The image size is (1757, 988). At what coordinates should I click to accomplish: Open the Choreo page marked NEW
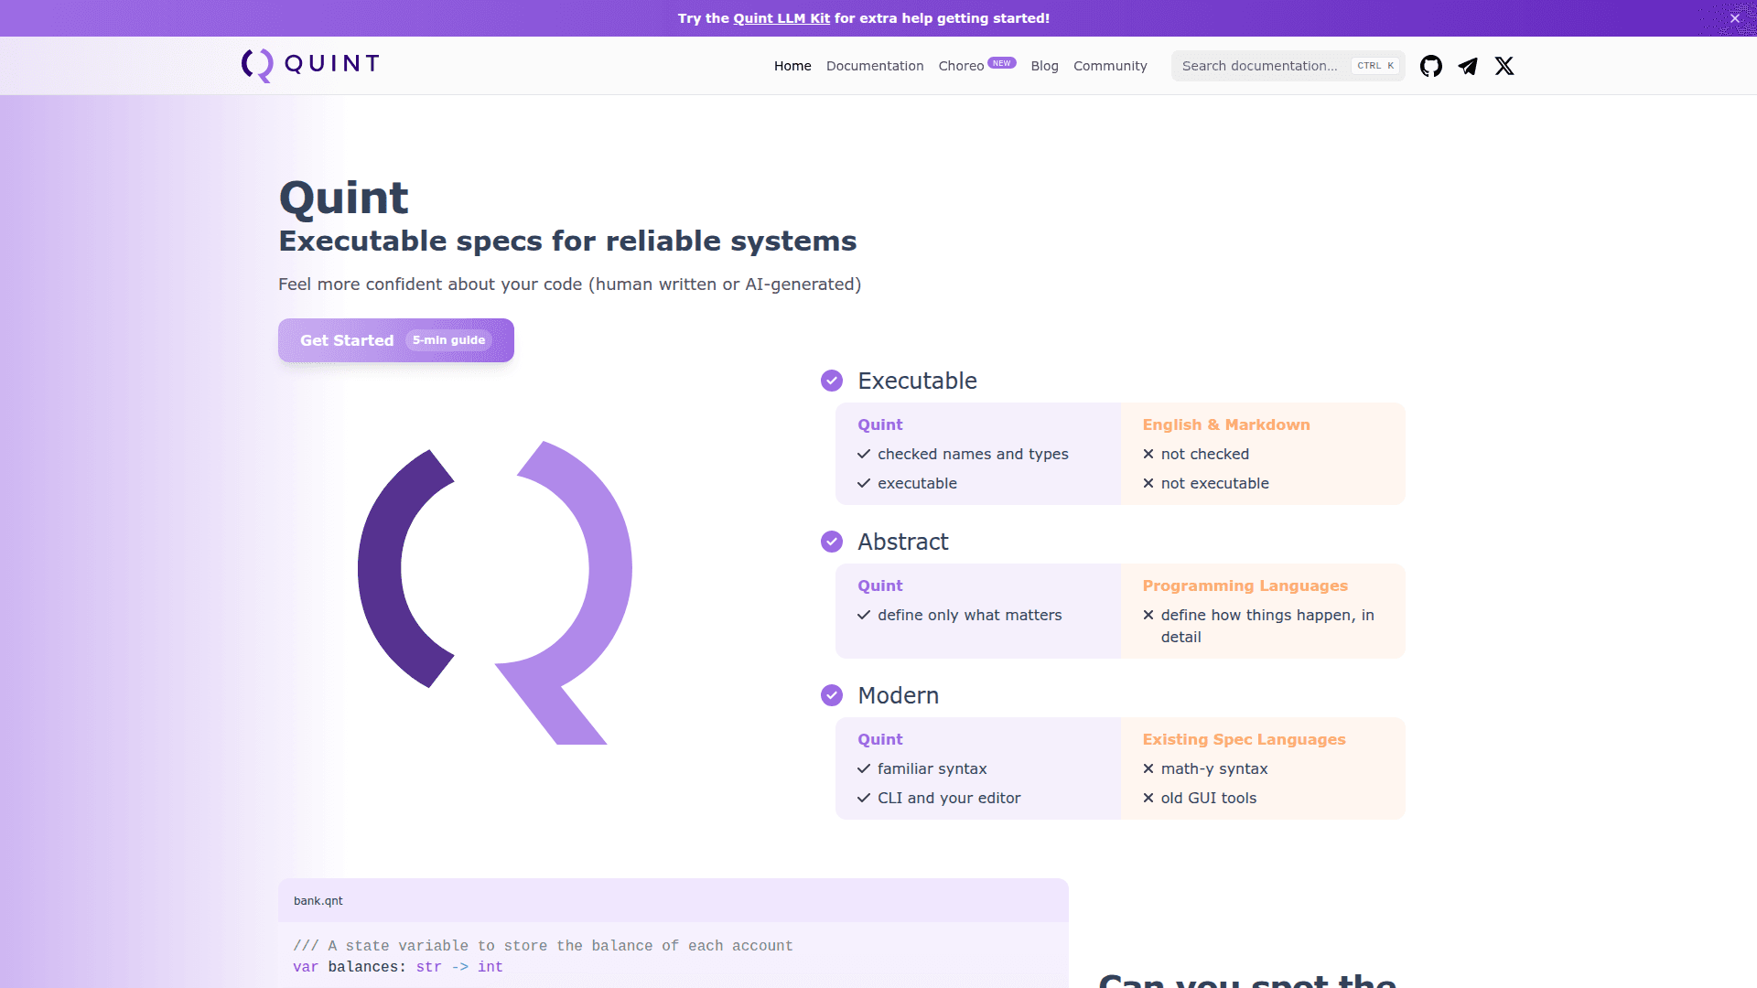point(961,66)
